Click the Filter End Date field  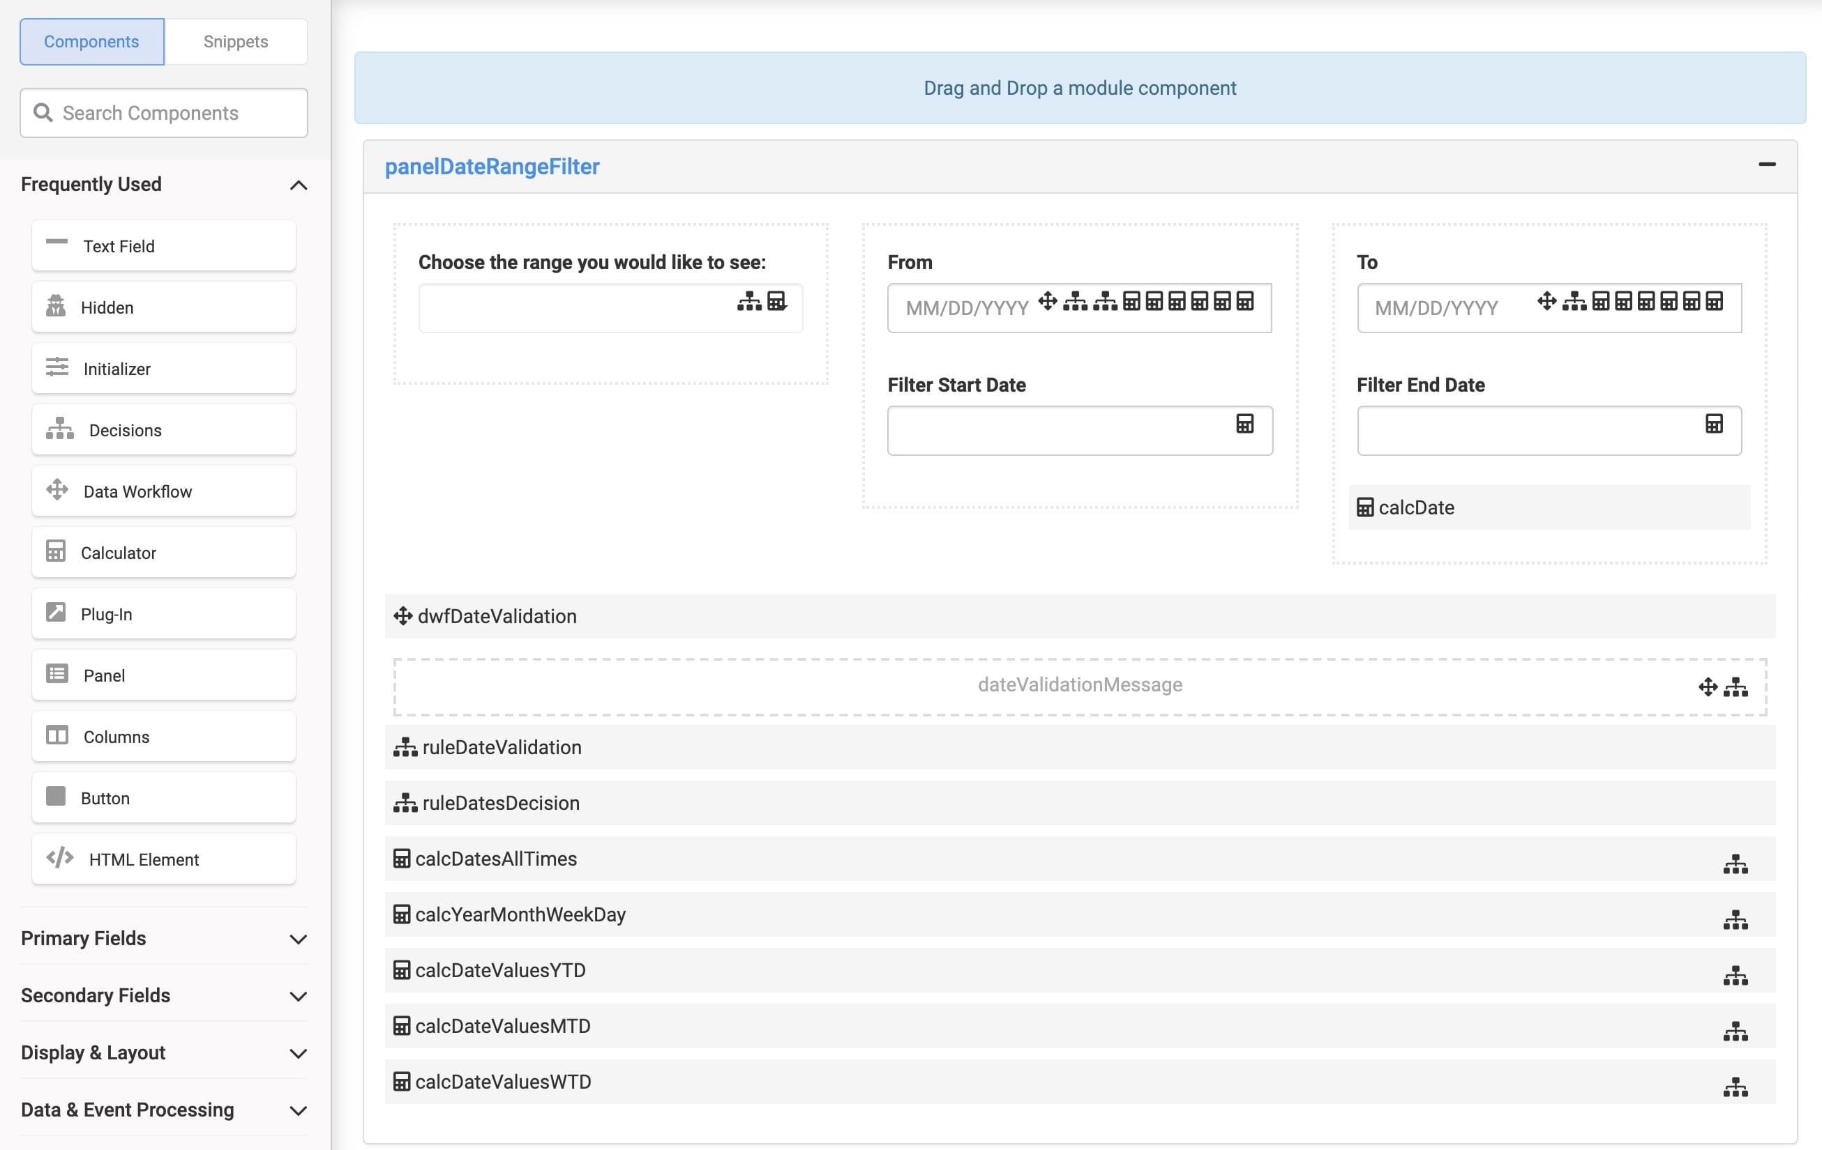click(x=1549, y=431)
